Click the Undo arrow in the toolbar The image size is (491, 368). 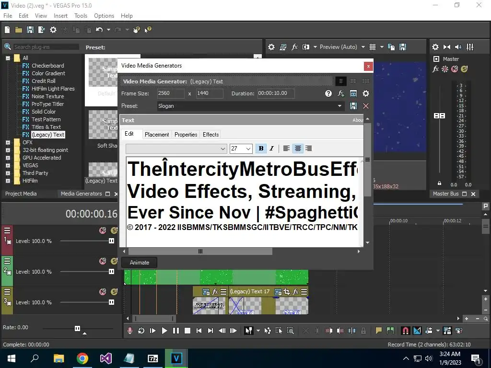[x=99, y=30]
